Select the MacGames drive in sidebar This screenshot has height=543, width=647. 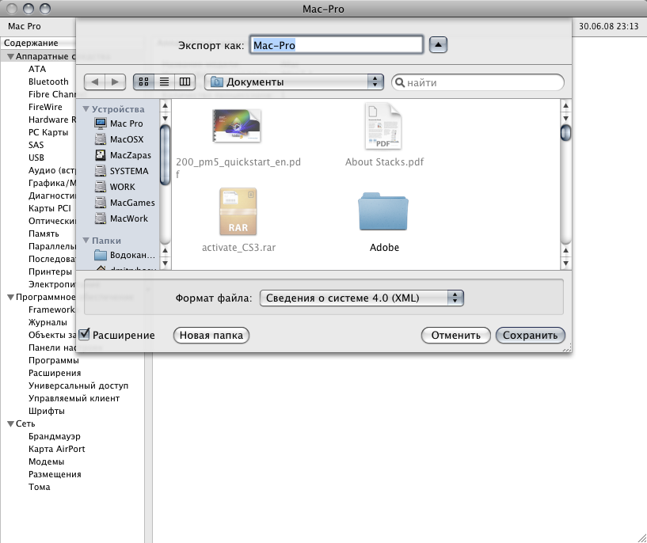(124, 203)
